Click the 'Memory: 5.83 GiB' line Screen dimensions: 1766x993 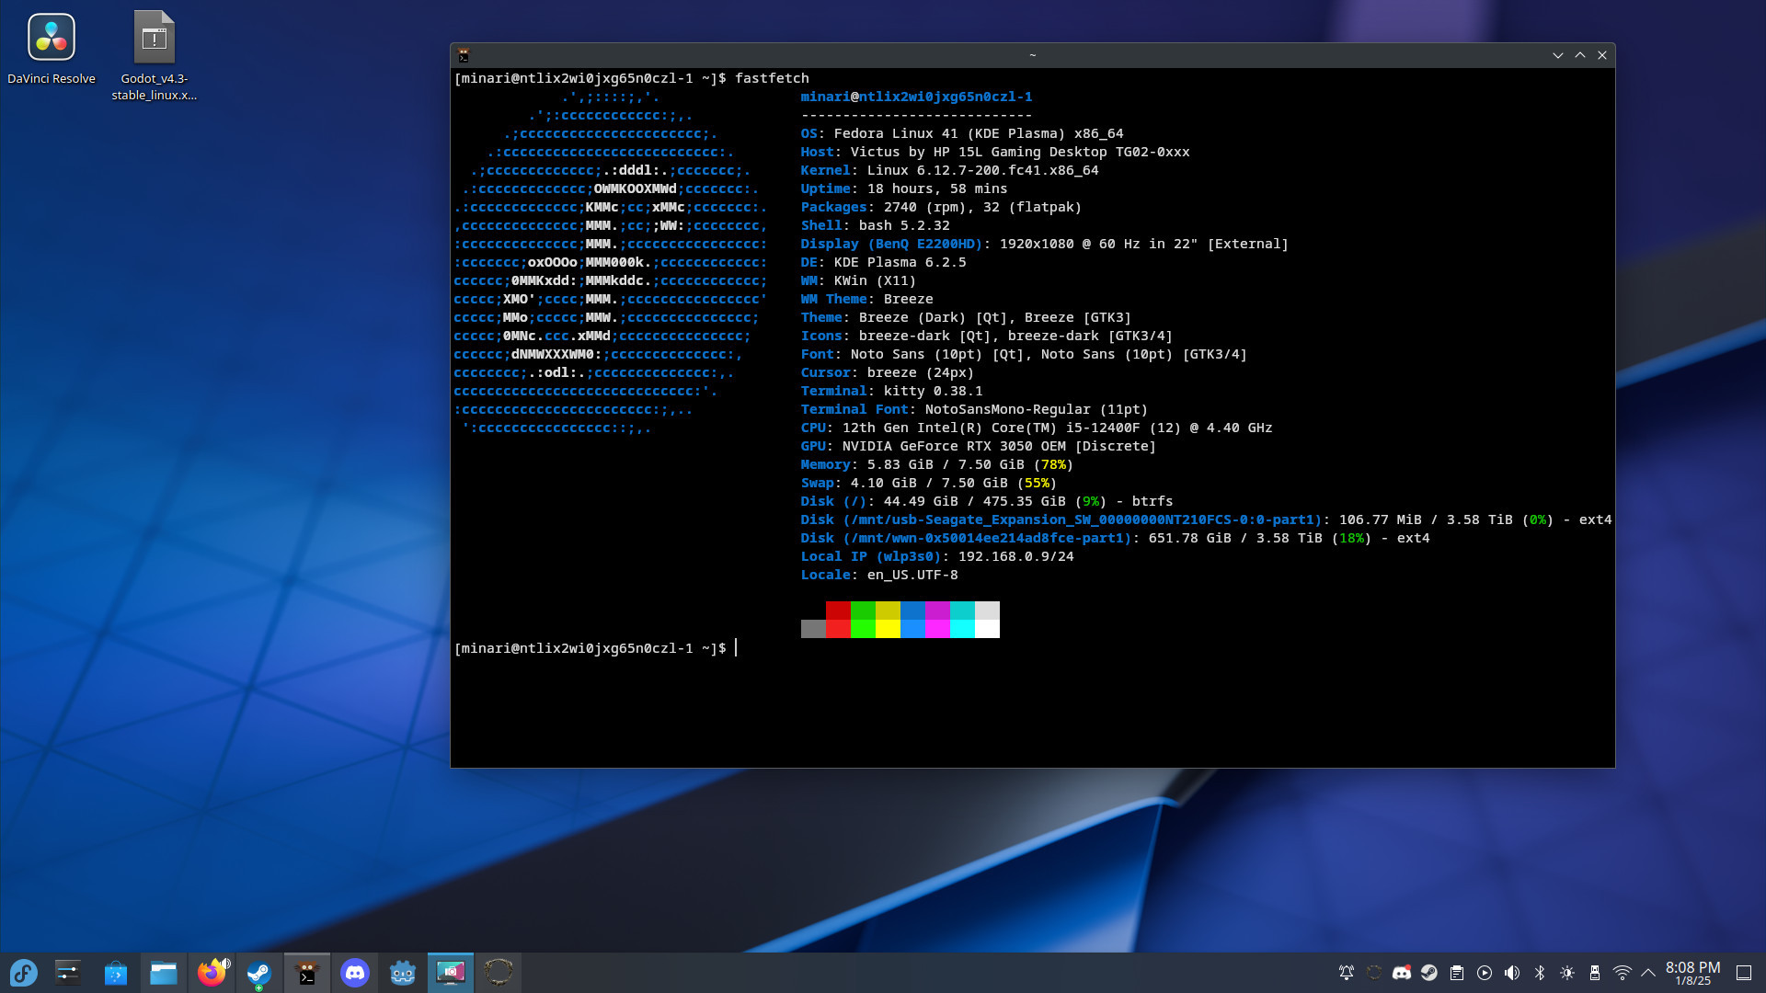tap(937, 464)
